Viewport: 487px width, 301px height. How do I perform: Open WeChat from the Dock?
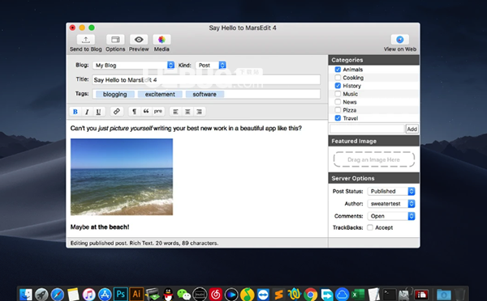point(183,294)
